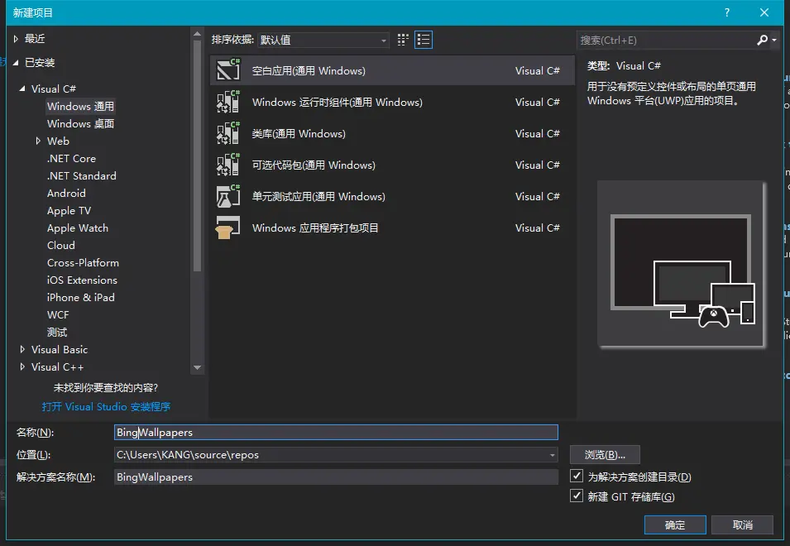Click the UWP devices preview image

[681, 264]
